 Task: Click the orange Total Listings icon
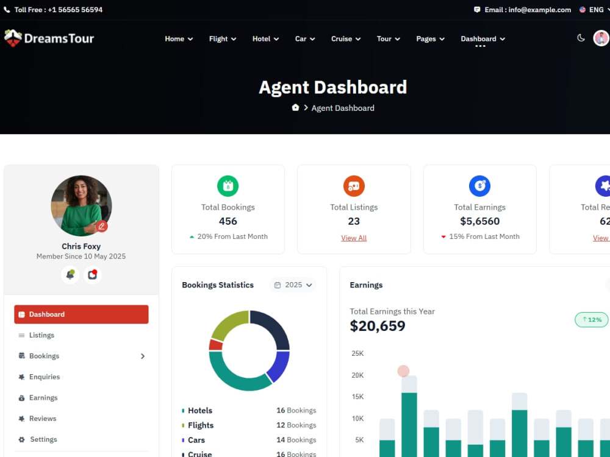pyautogui.click(x=354, y=186)
